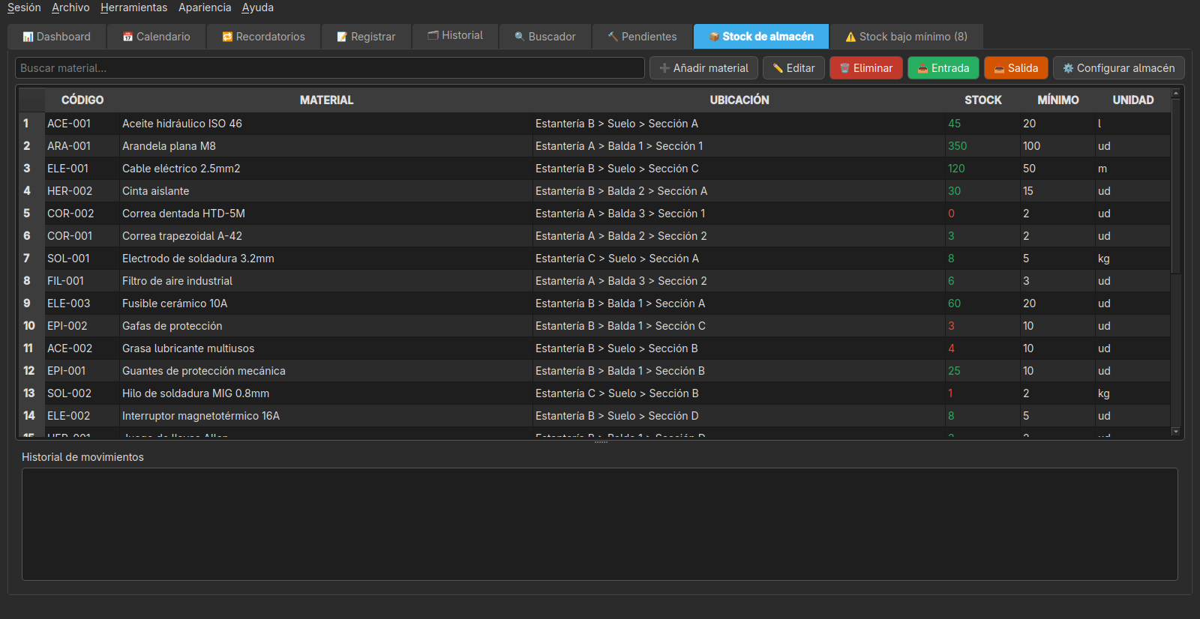Click the inbox icon on Entrada
The width and height of the screenshot is (1200, 619).
(x=922, y=68)
